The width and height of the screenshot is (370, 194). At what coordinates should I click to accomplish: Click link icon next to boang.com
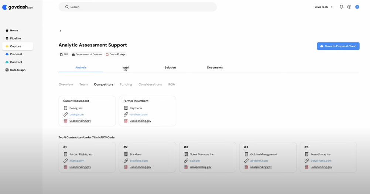66,114
